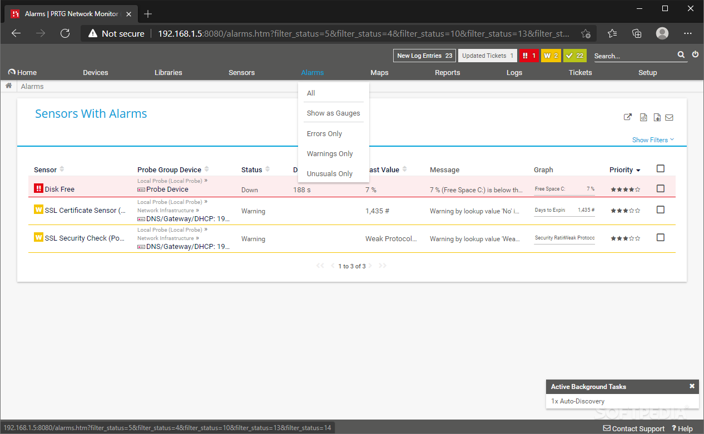Sort by Probe Group Device column

(x=173, y=169)
